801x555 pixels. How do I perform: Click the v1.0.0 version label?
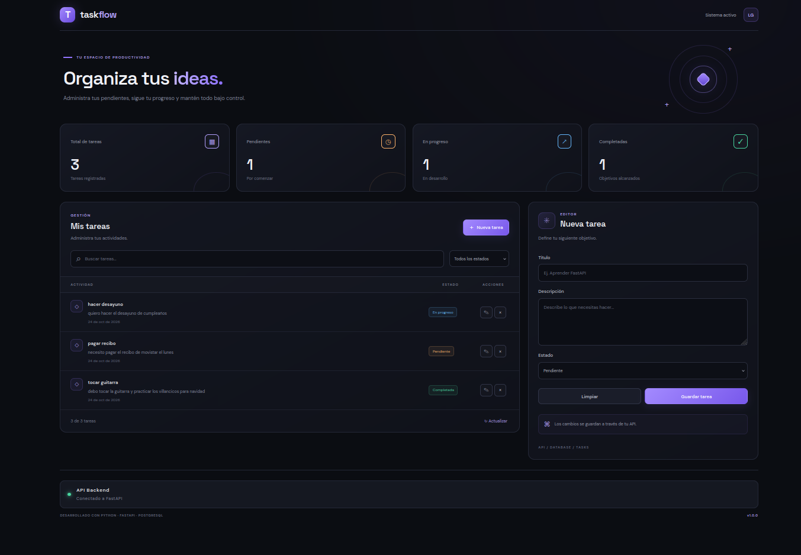(752, 515)
